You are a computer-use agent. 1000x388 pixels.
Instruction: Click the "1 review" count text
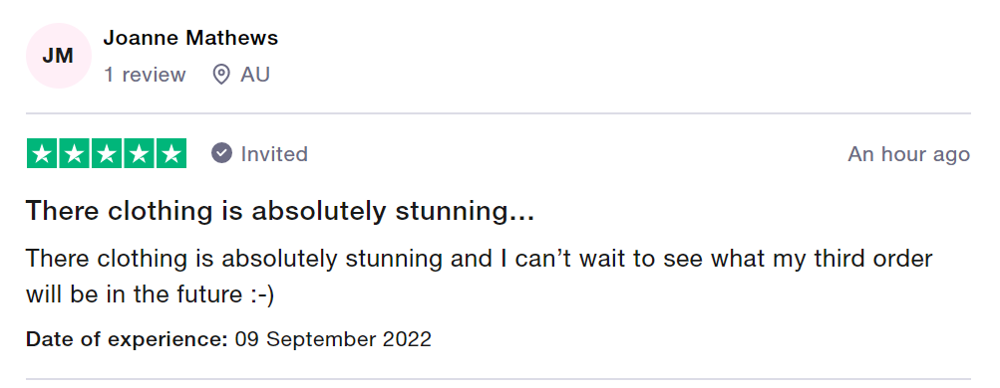click(145, 75)
